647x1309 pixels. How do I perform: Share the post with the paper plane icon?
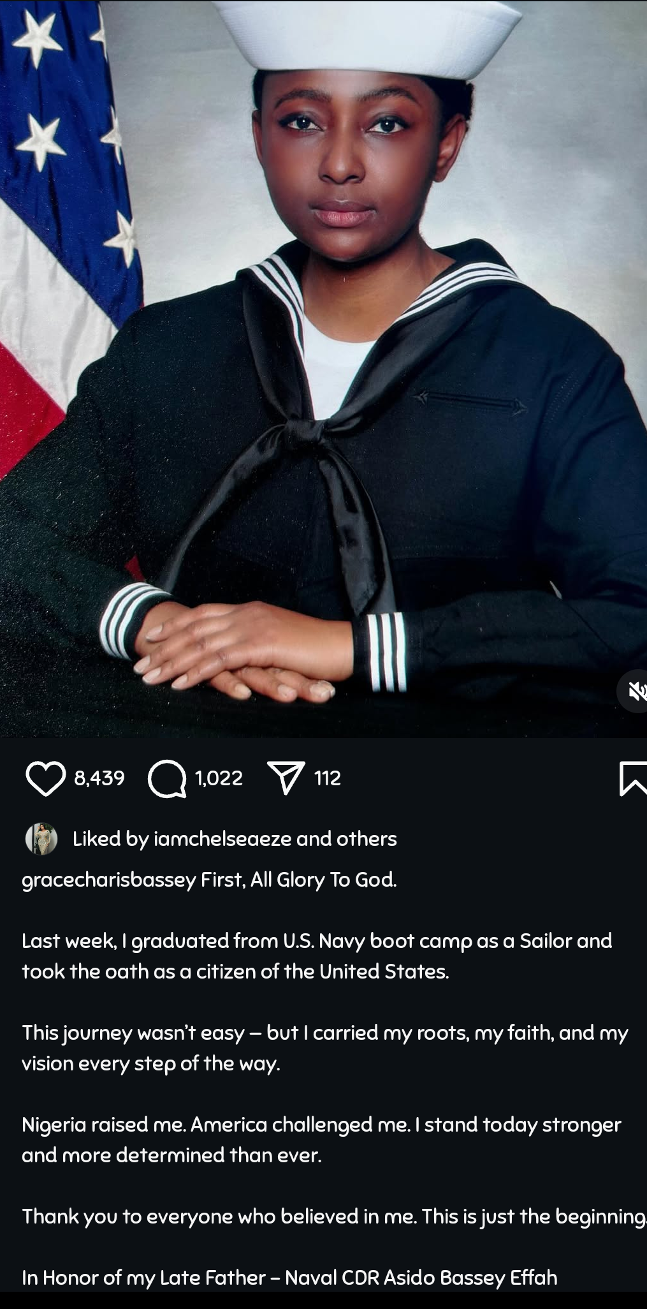286,778
